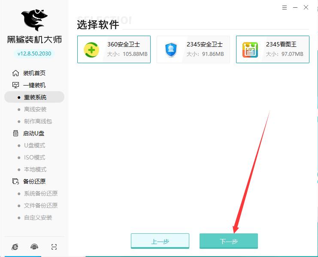Click the black shark logo
318x257 pixels.
[x=34, y=20]
